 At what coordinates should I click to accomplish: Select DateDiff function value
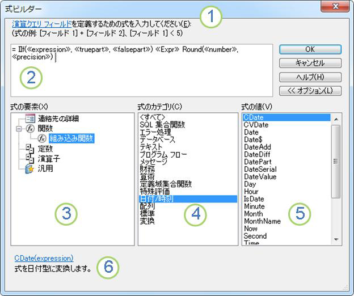point(286,154)
